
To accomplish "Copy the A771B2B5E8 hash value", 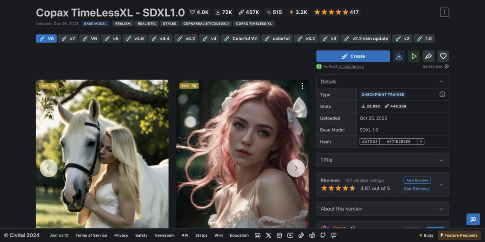I will [398, 142].
